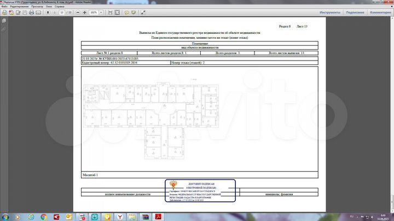The image size is (394, 221).
Task: Open Google Chrome from the taskbar
Action: [x=44, y=217]
